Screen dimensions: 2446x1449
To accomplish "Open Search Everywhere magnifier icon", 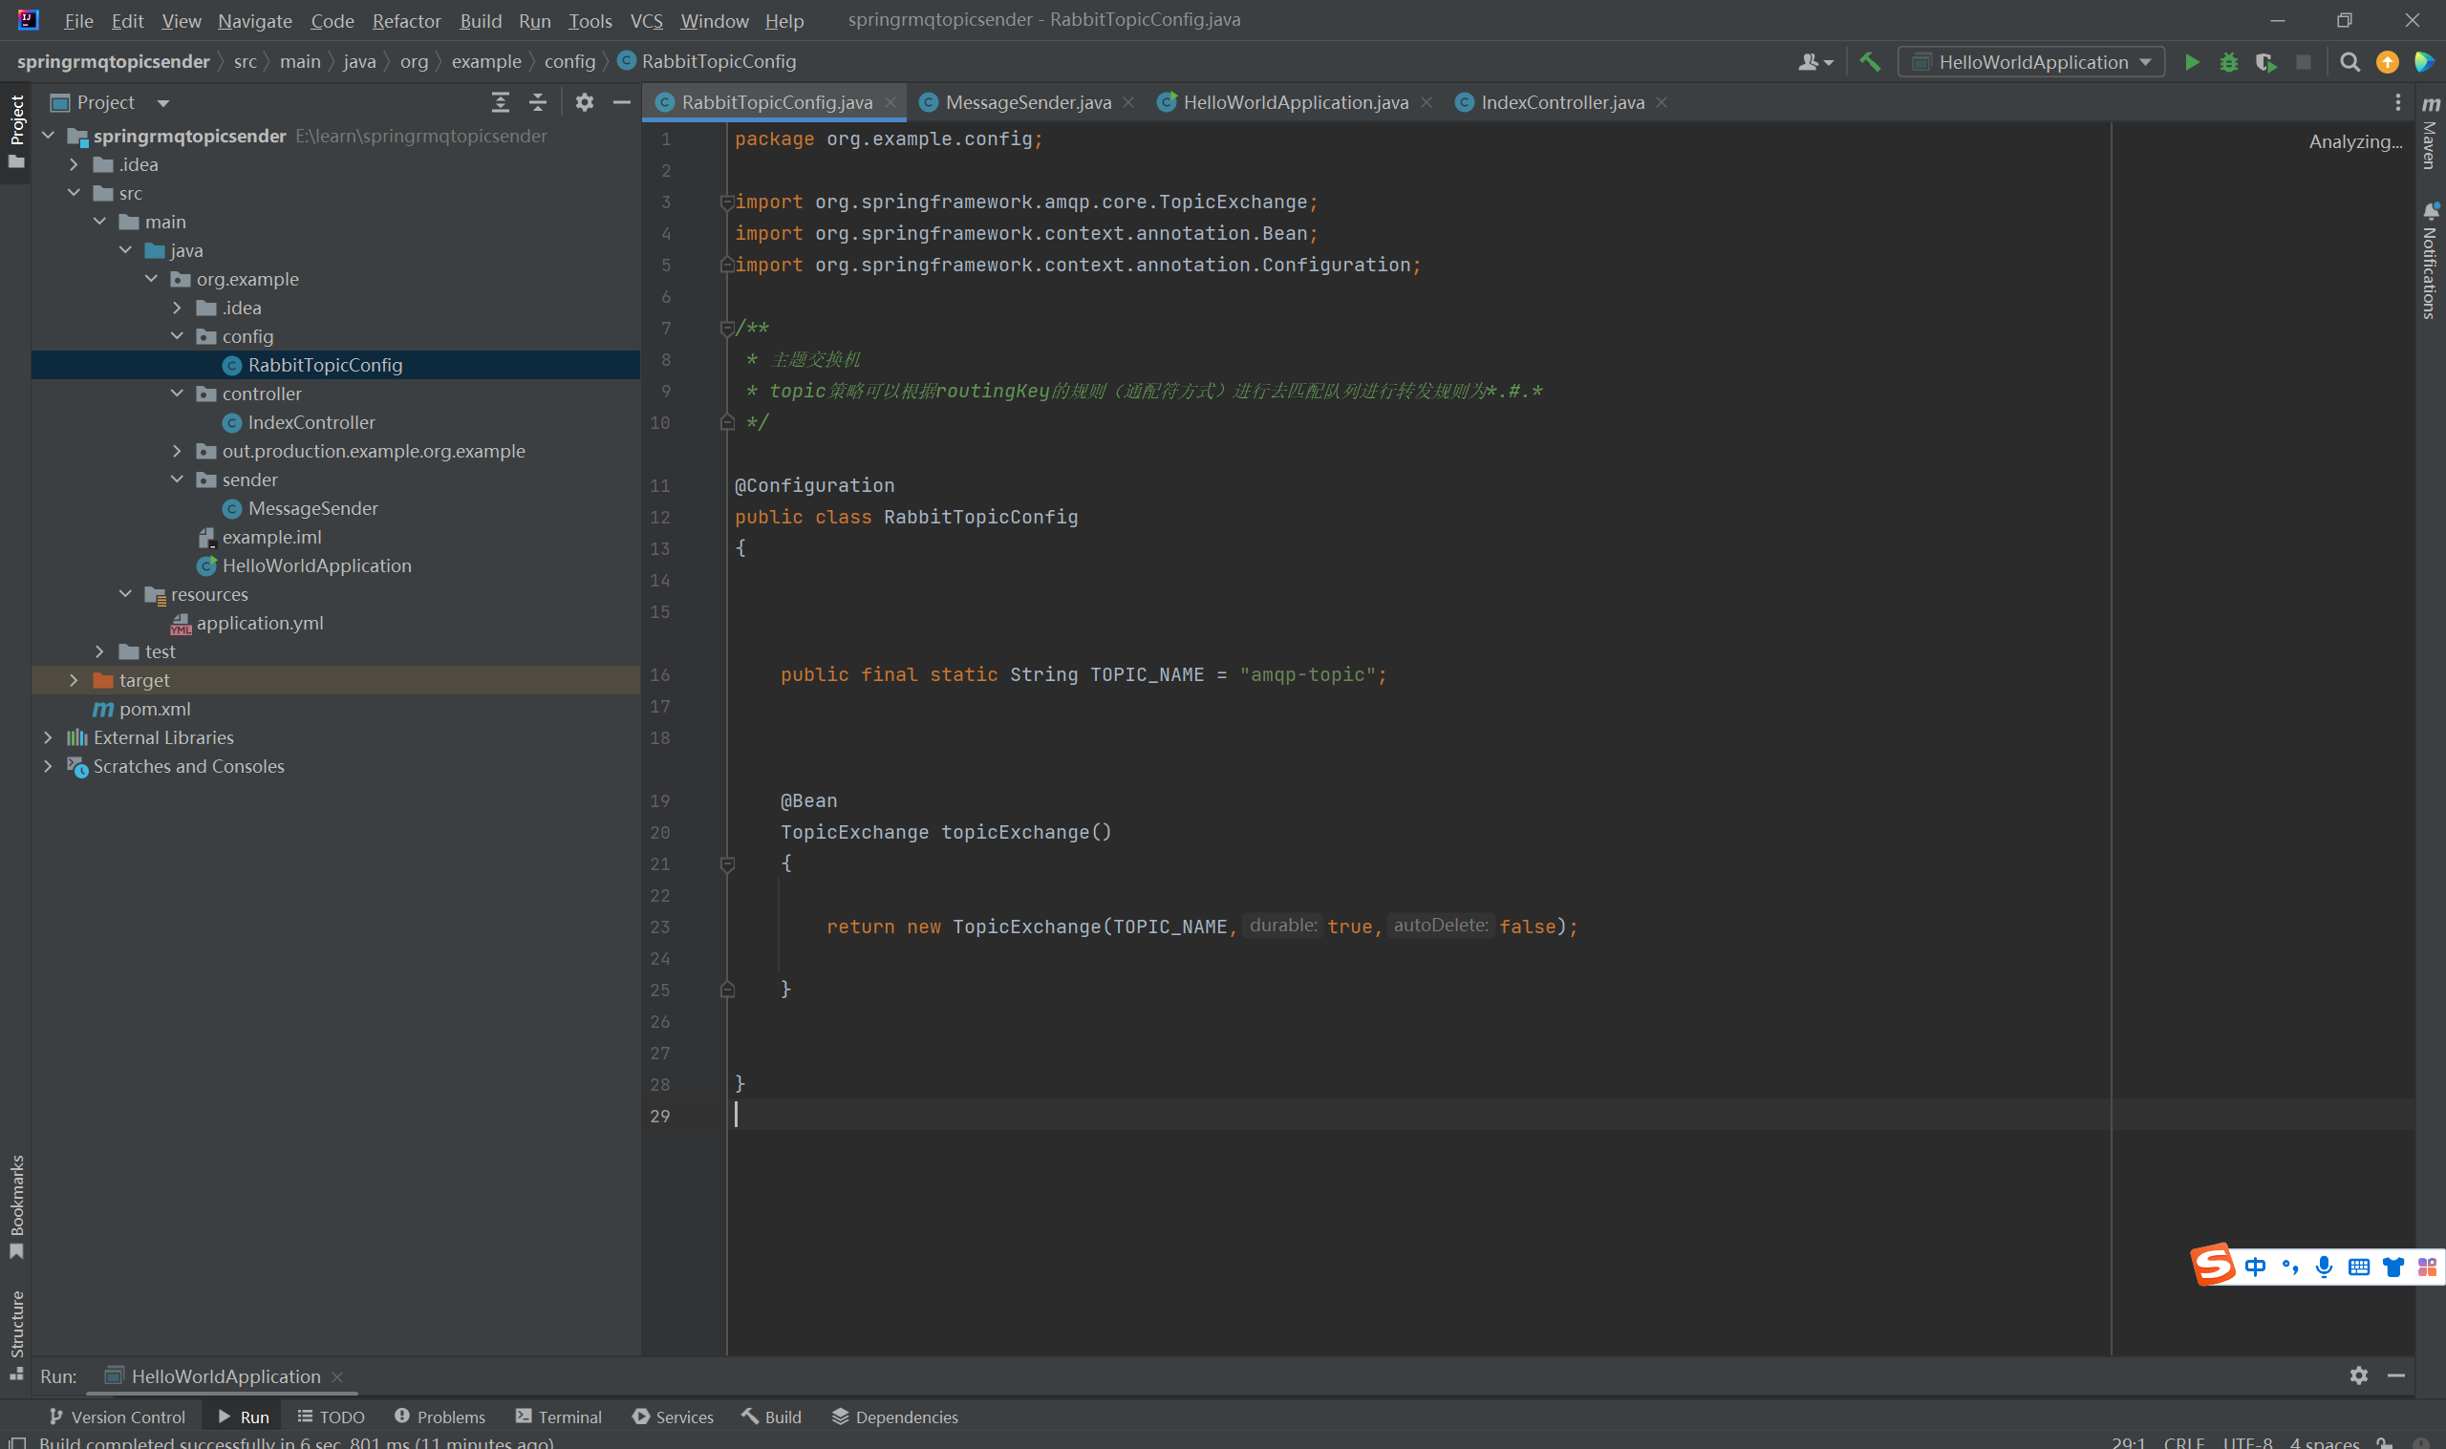I will [x=2350, y=62].
